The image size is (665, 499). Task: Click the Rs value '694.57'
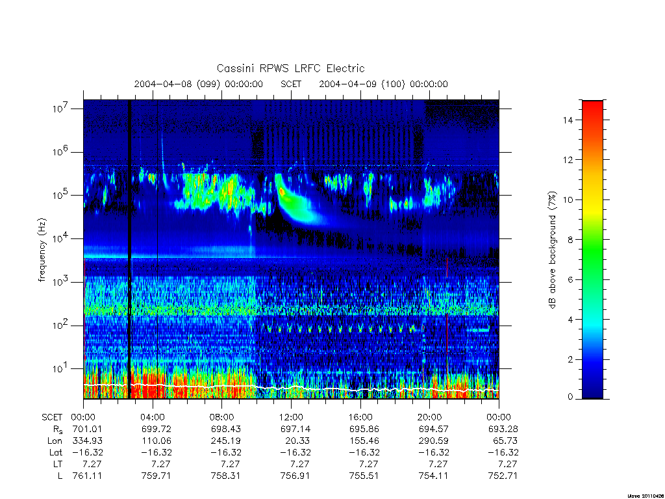(x=433, y=429)
